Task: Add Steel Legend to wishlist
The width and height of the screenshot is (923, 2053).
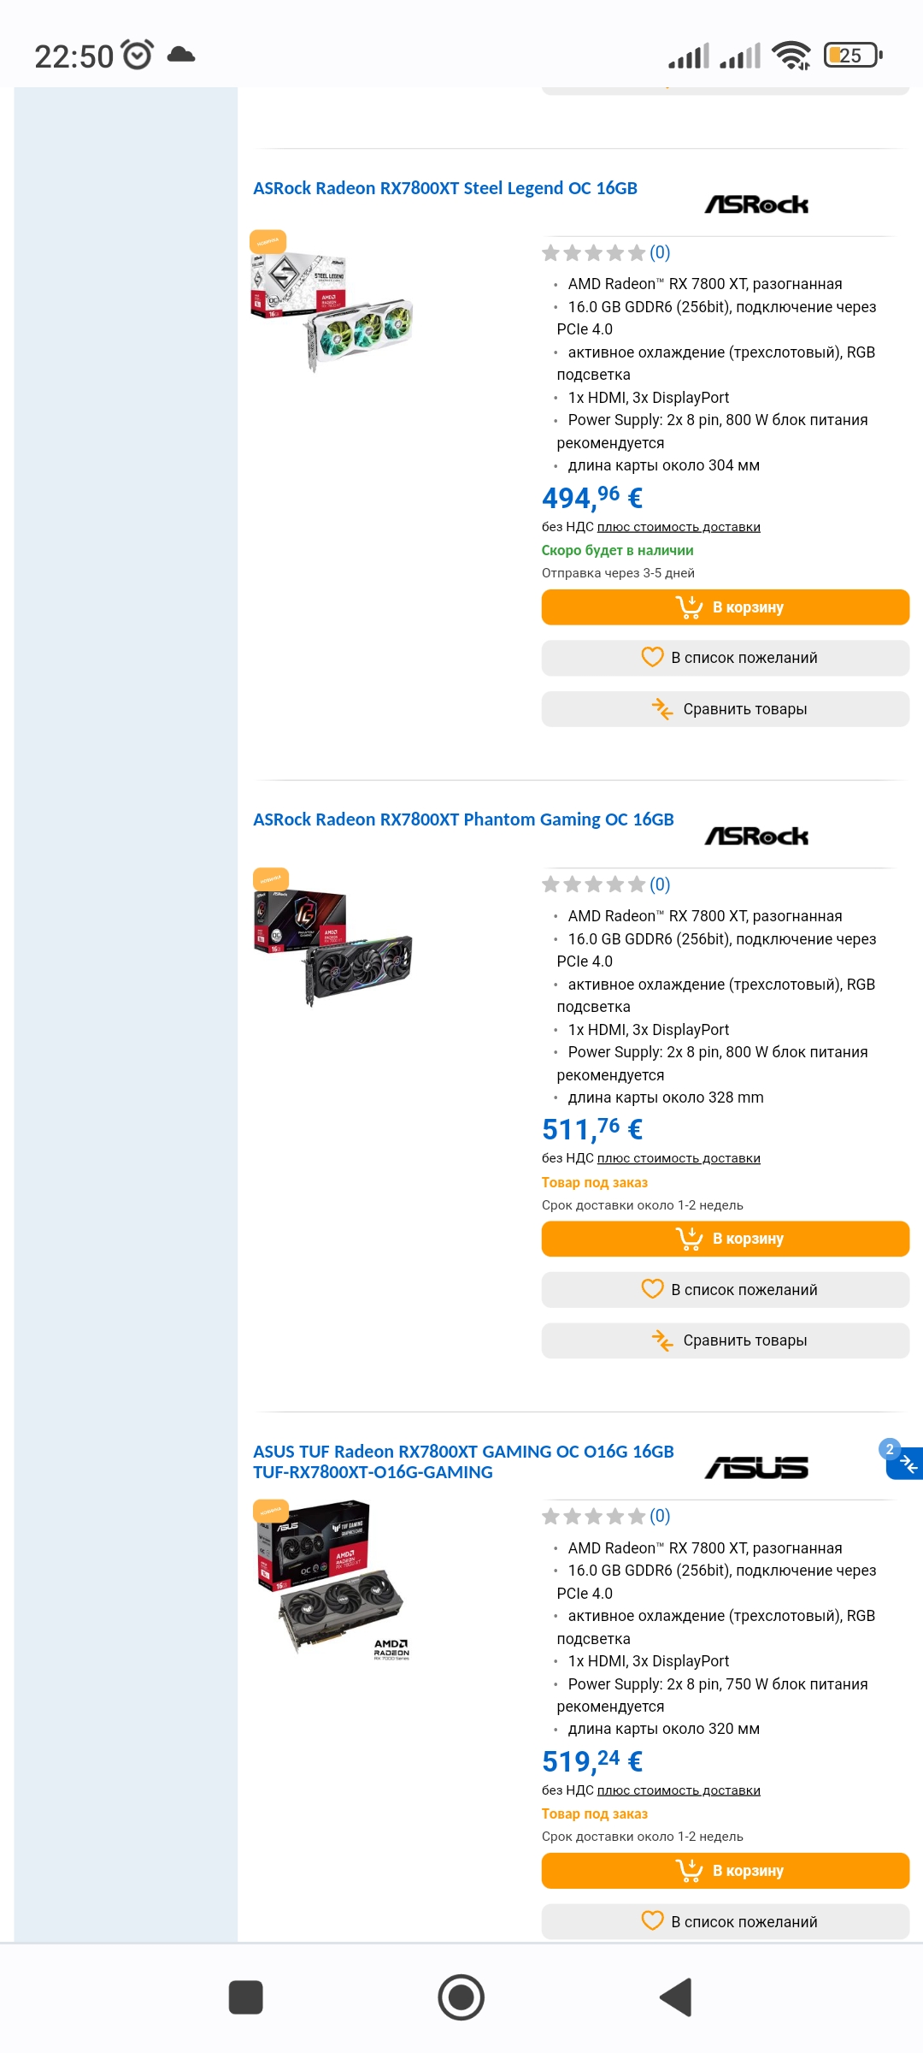Action: [726, 658]
